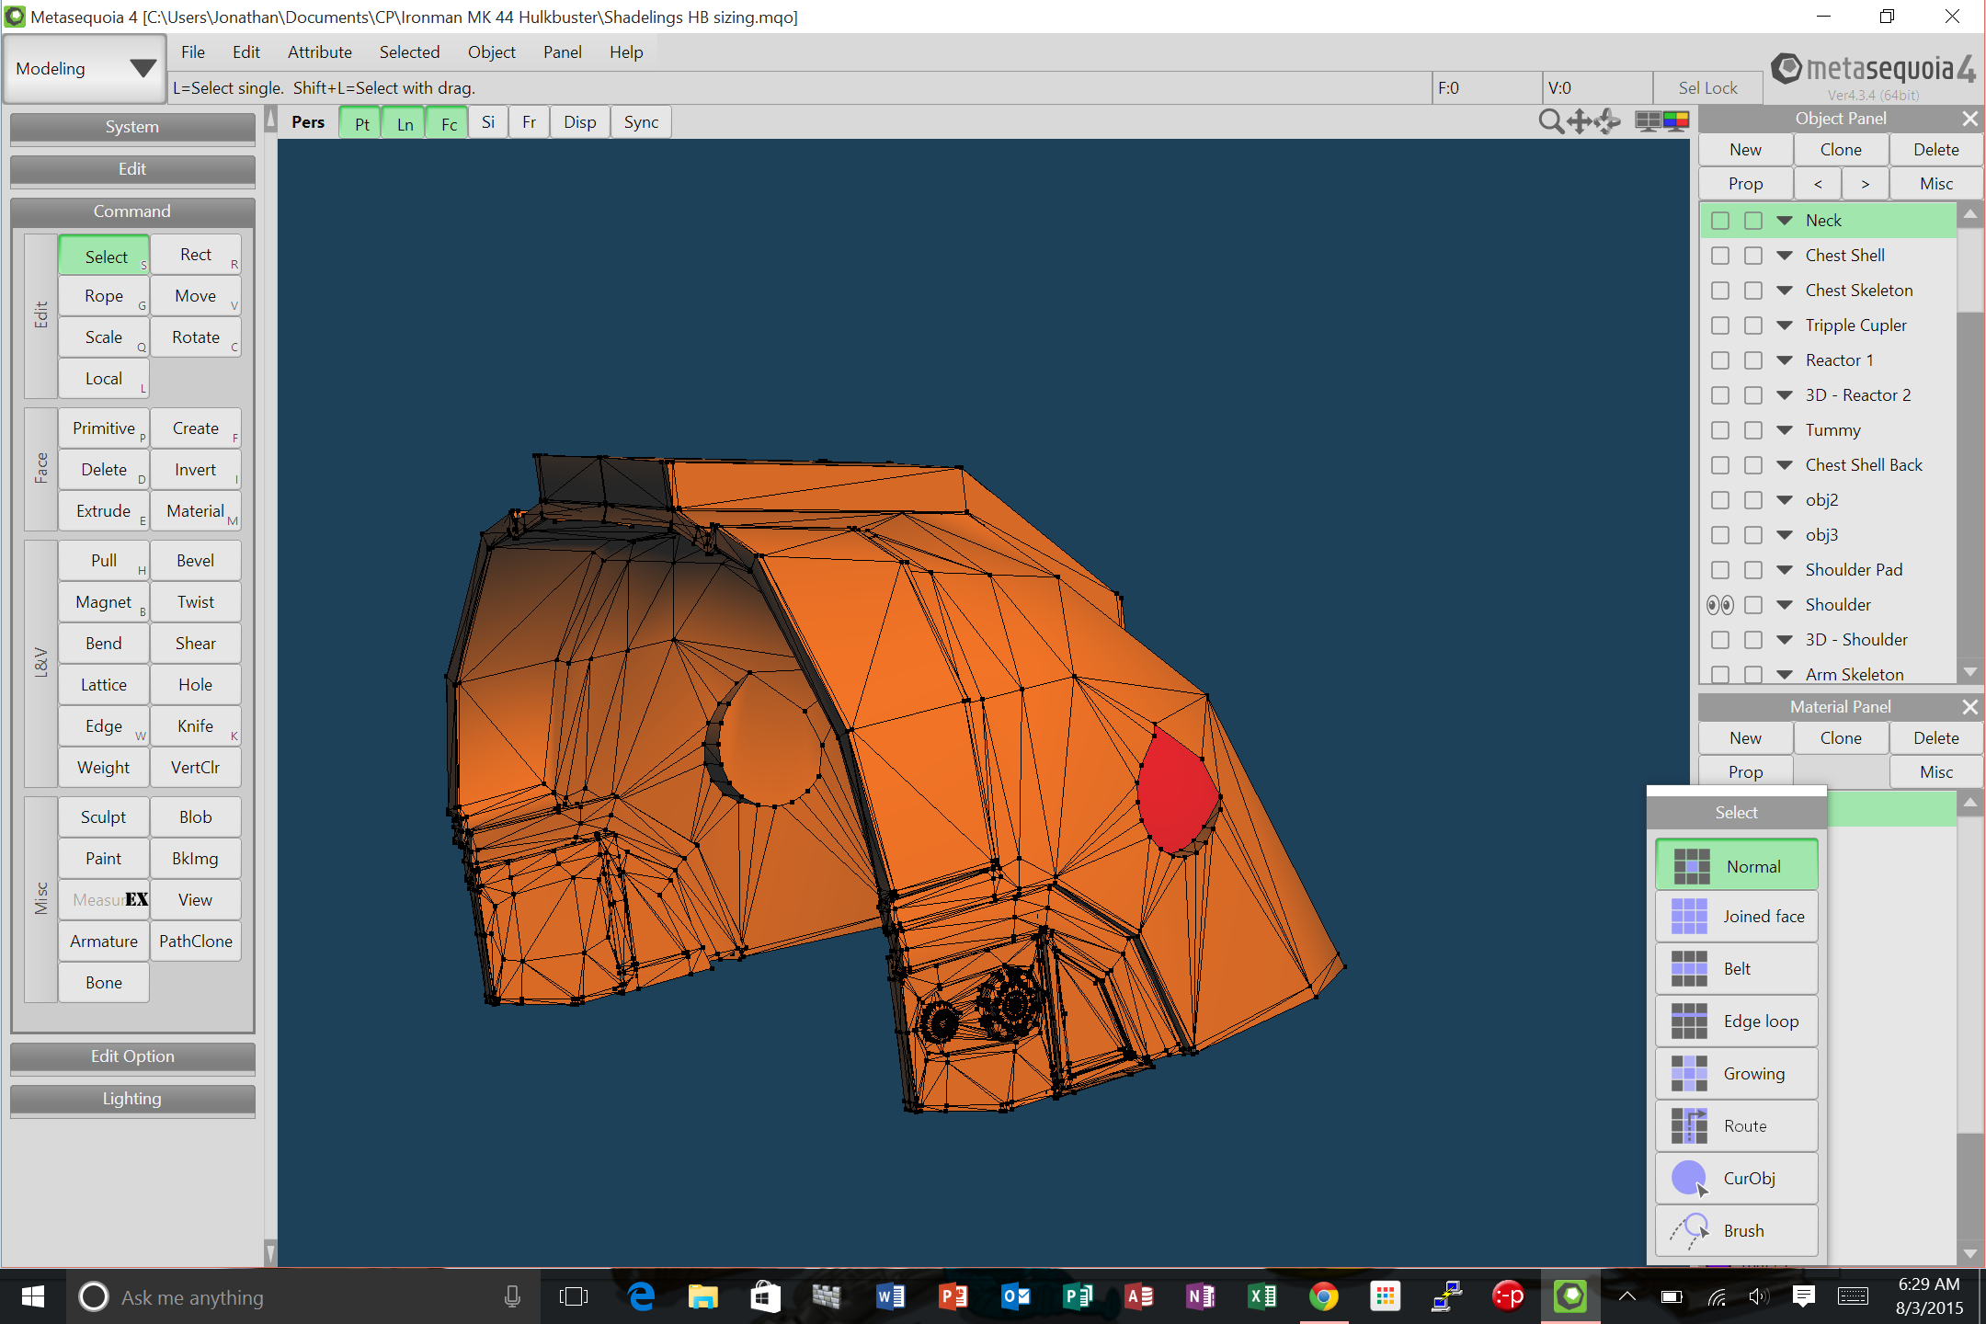This screenshot has width=1986, height=1324.
Task: Toggle line display Ln button
Action: [405, 123]
